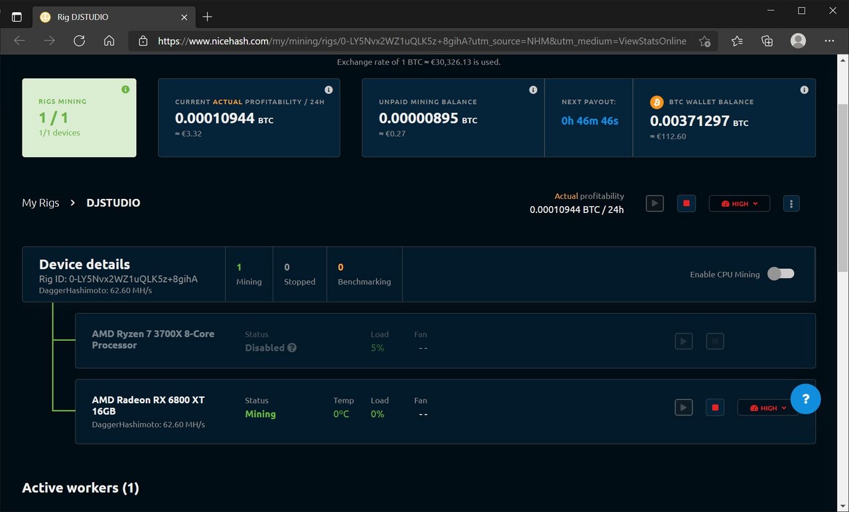Go to My Rigs breadcrumb
Screen dimensions: 849x512
[x=40, y=203]
